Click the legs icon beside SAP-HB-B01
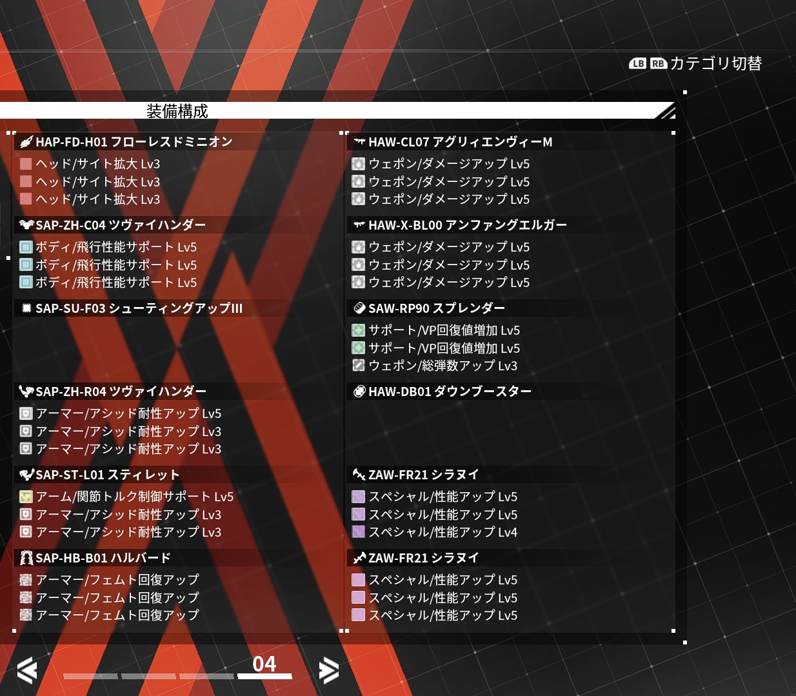The height and width of the screenshot is (696, 796). coord(26,558)
